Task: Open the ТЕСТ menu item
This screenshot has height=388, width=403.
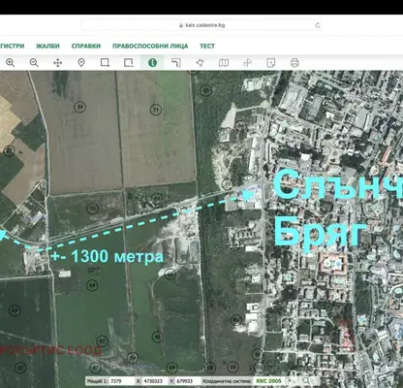Action: (x=207, y=46)
